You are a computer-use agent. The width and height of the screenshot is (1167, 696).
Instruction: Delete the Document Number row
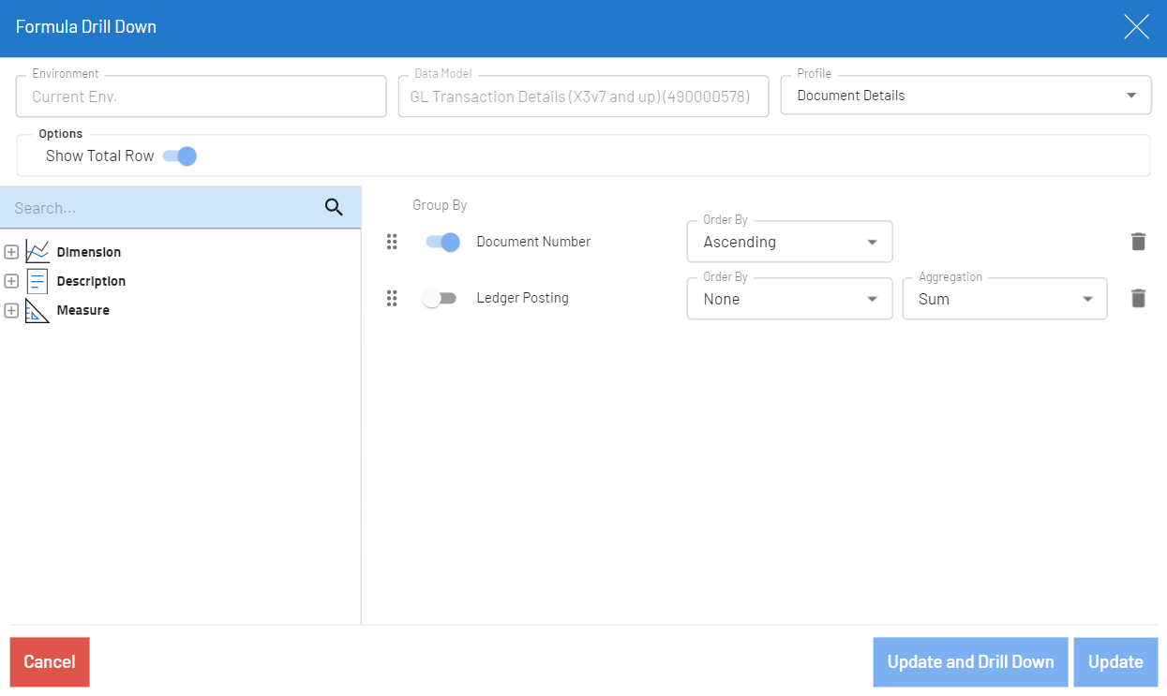point(1138,242)
